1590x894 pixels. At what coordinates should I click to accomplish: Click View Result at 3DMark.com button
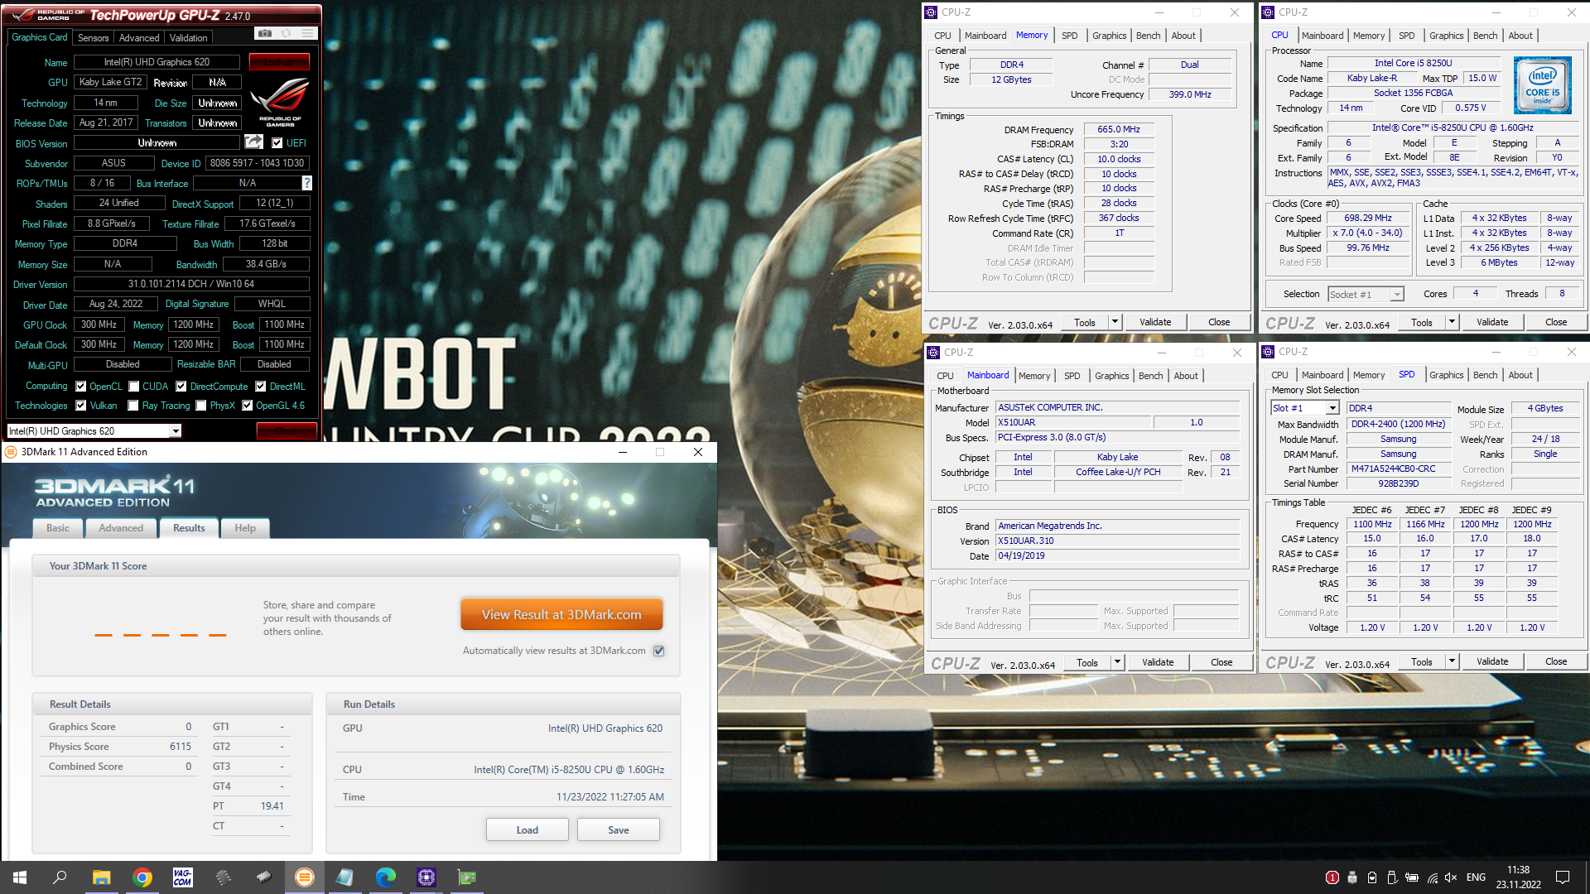click(561, 615)
